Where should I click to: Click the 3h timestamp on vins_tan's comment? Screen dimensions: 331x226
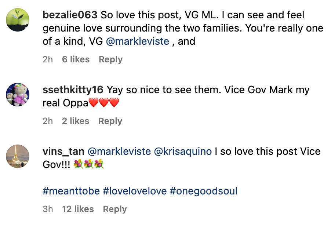coord(48,209)
